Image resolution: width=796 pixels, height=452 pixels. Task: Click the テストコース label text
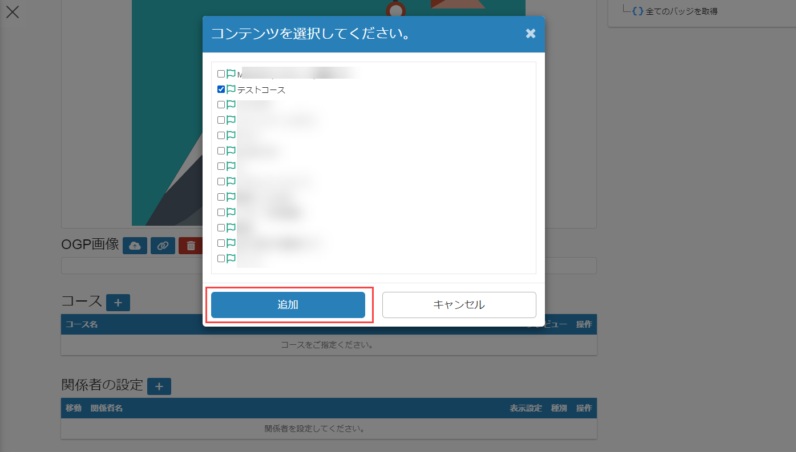coord(261,90)
